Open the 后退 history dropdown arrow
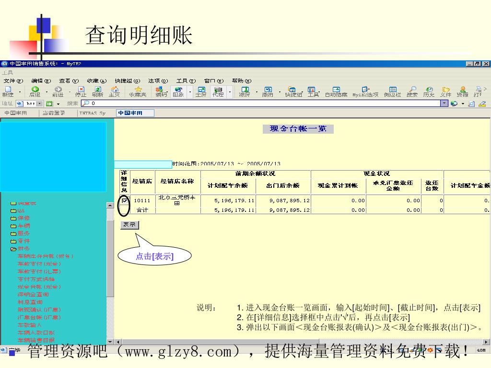Image resolution: width=491 pixels, height=368 pixels. coord(47,92)
